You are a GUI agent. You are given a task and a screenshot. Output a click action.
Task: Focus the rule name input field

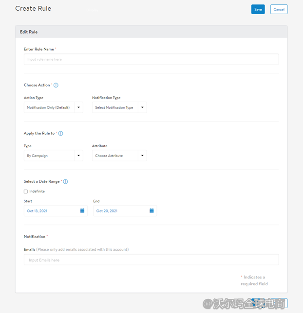click(151, 59)
